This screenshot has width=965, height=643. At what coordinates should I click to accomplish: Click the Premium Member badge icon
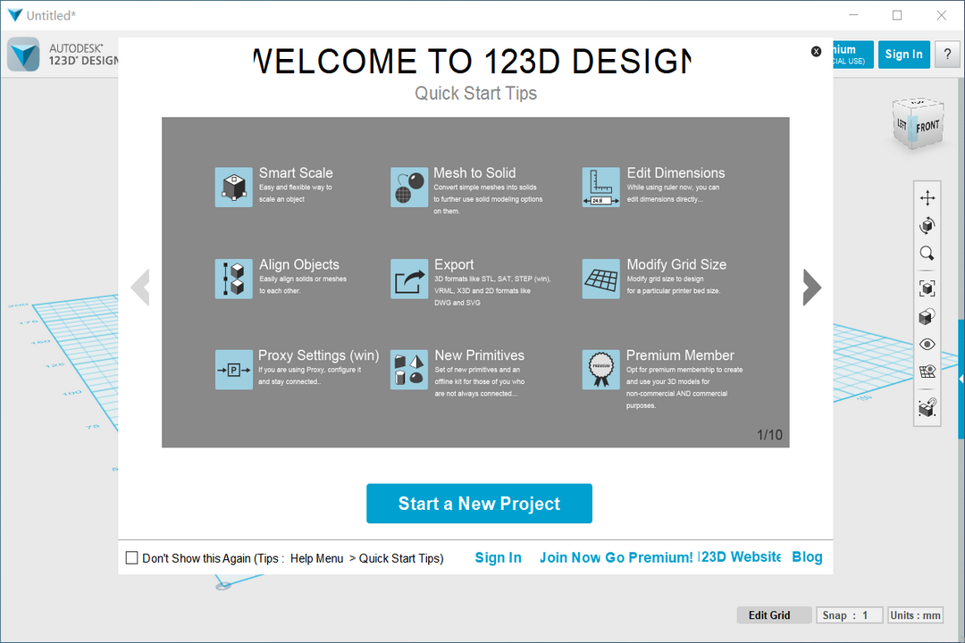pyautogui.click(x=600, y=369)
